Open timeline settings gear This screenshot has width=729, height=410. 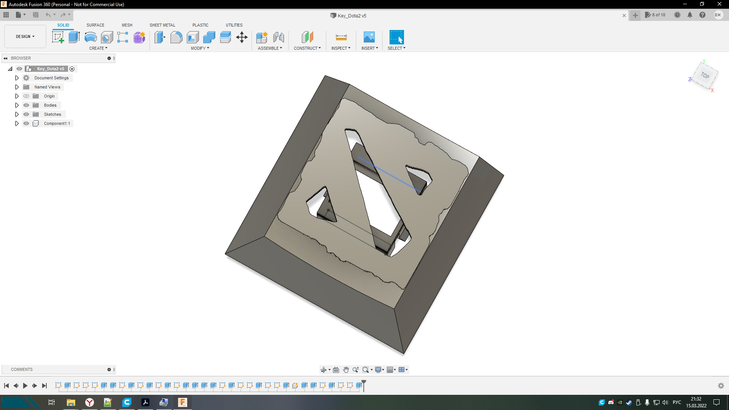(721, 386)
